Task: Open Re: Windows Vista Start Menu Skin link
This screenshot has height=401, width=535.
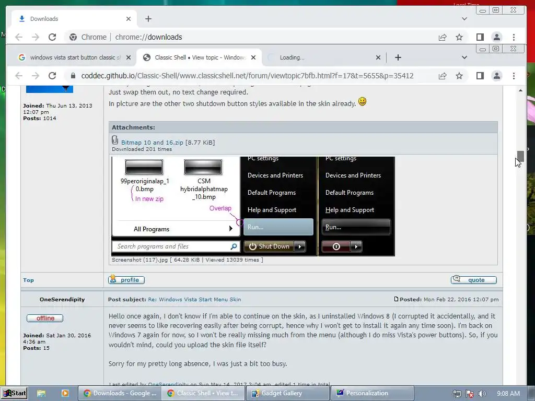Action: [194, 299]
